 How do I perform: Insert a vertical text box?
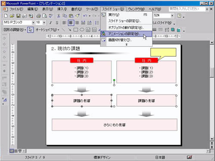pos(94,30)
